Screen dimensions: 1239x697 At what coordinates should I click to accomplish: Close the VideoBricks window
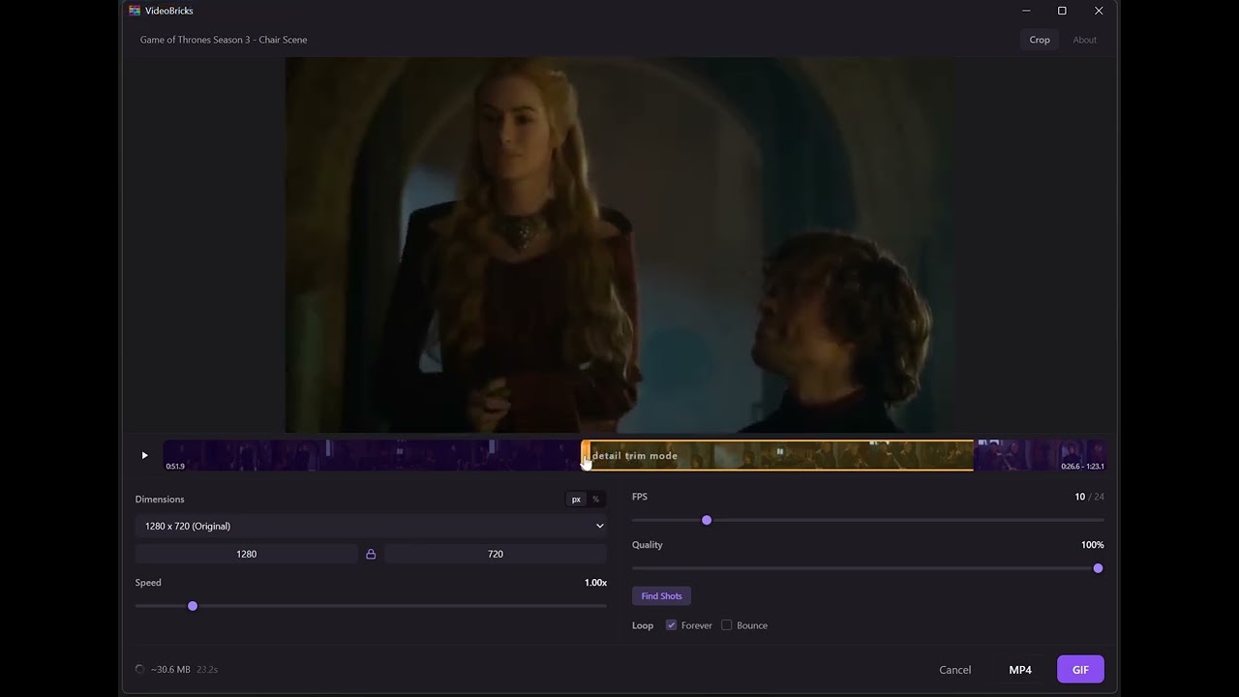pos(1099,11)
